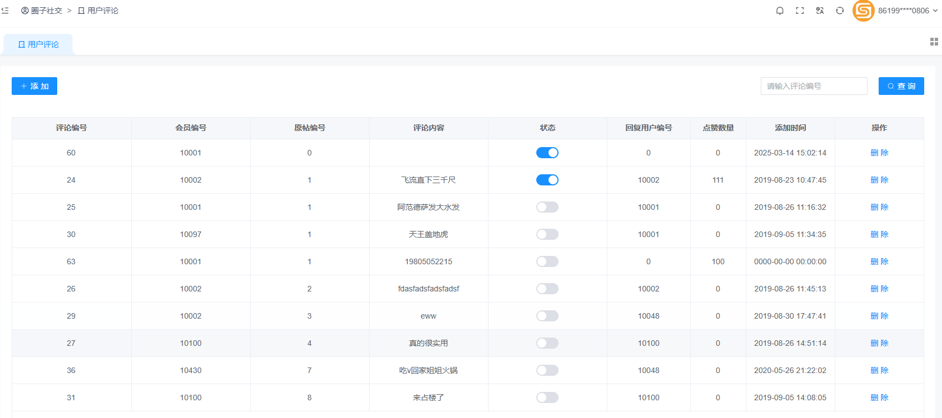Click the 添加 button
Screen dimensions: 942x418
click(34, 86)
